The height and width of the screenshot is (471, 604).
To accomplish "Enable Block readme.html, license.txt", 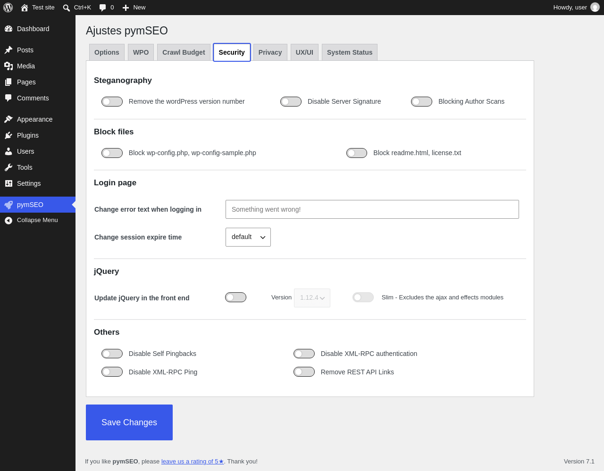I will (x=357, y=153).
